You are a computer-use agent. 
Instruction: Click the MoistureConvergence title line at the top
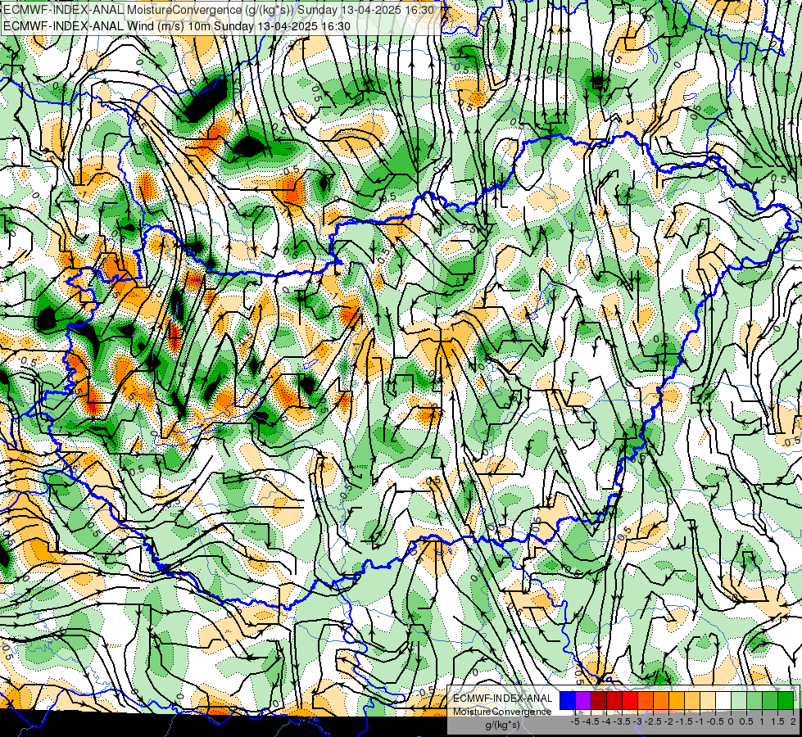click(219, 10)
